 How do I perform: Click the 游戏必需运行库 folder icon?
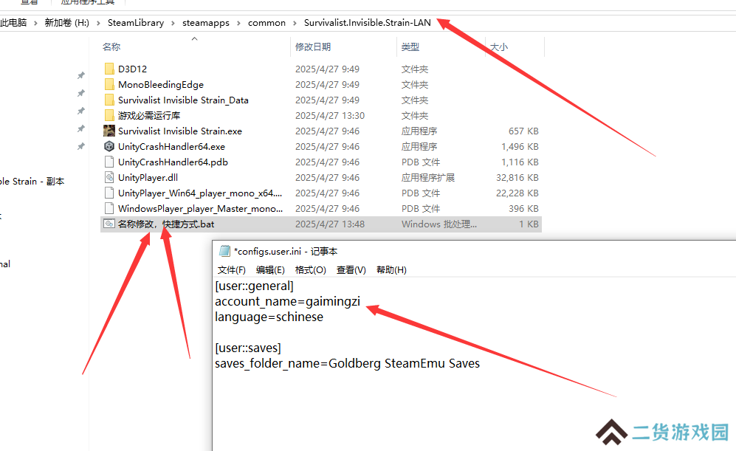point(109,115)
